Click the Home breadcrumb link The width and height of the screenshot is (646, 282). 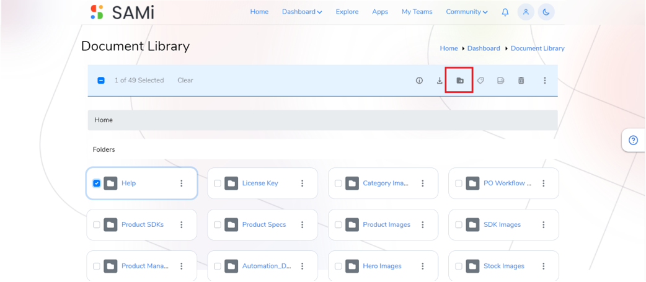(449, 48)
